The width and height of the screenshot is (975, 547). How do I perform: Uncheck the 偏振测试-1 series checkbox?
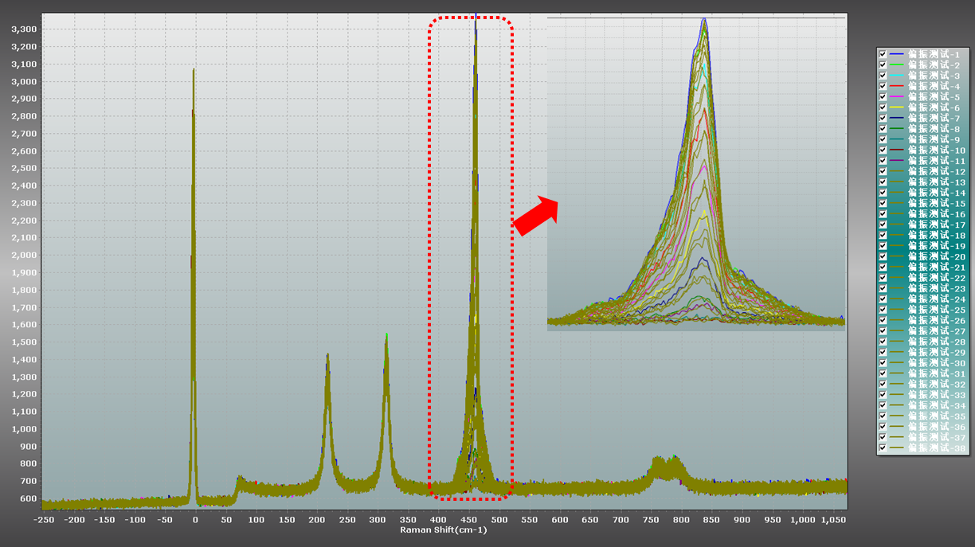[x=883, y=54]
